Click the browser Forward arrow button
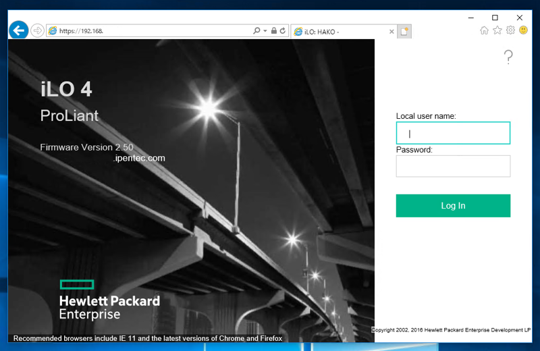540x351 pixels. pyautogui.click(x=37, y=30)
